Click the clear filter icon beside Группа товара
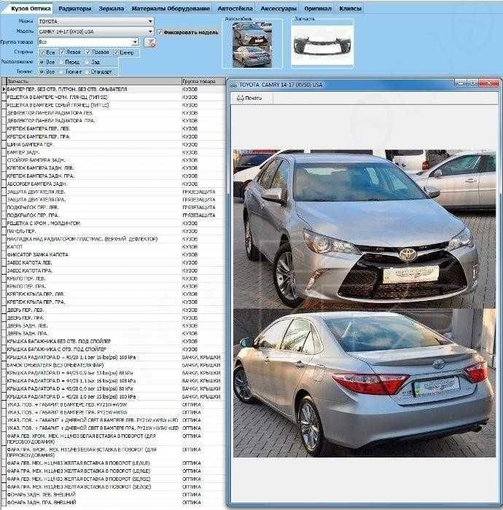503x510 pixels. point(149,42)
